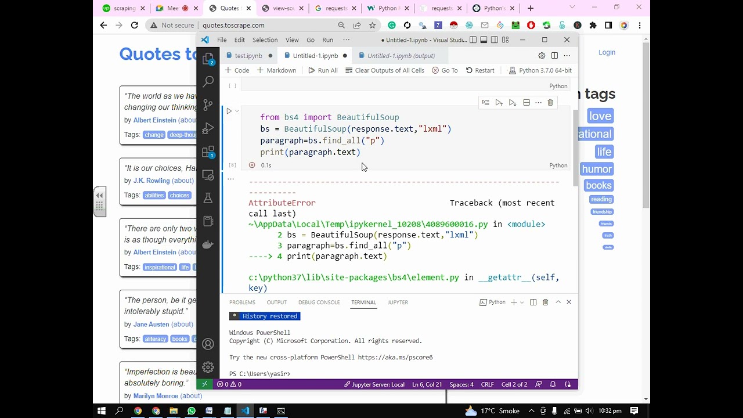Open Customize Layout in VS Code title bar

pos(506,40)
